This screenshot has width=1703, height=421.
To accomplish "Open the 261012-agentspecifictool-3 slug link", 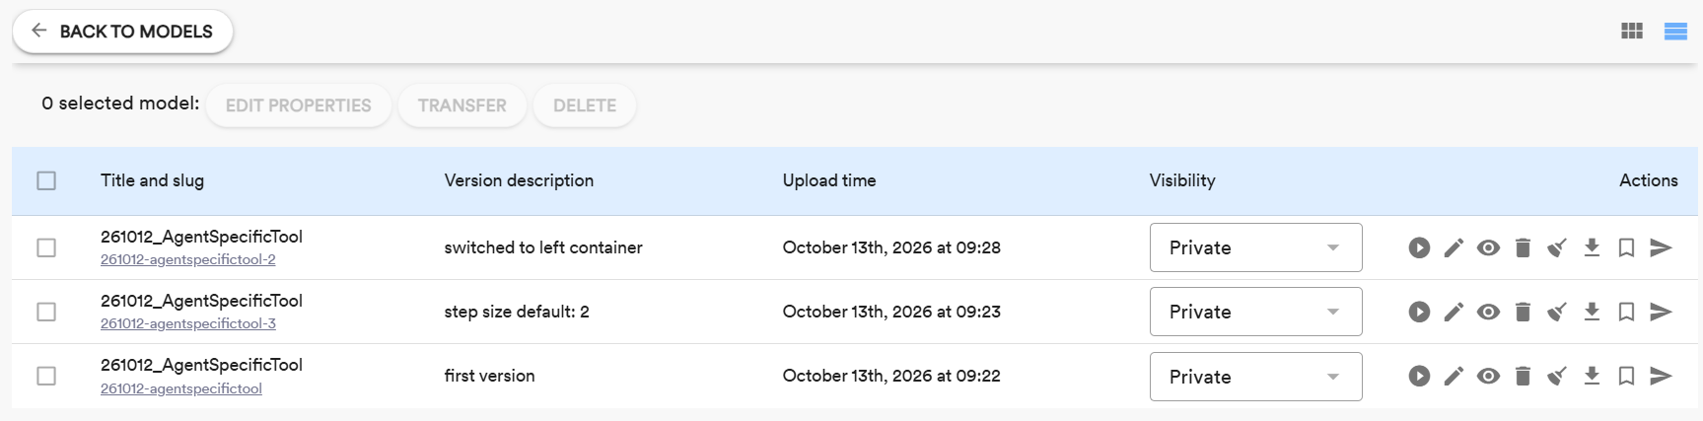I will [x=188, y=323].
